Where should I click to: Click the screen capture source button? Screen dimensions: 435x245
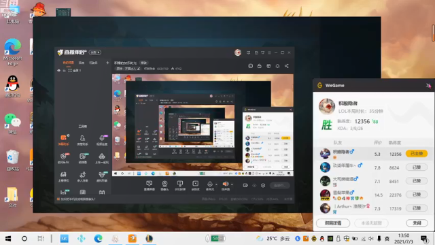(x=150, y=185)
